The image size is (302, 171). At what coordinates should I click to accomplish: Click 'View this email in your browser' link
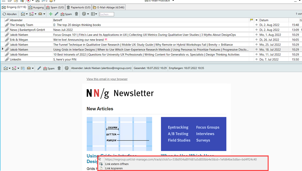[107, 79]
